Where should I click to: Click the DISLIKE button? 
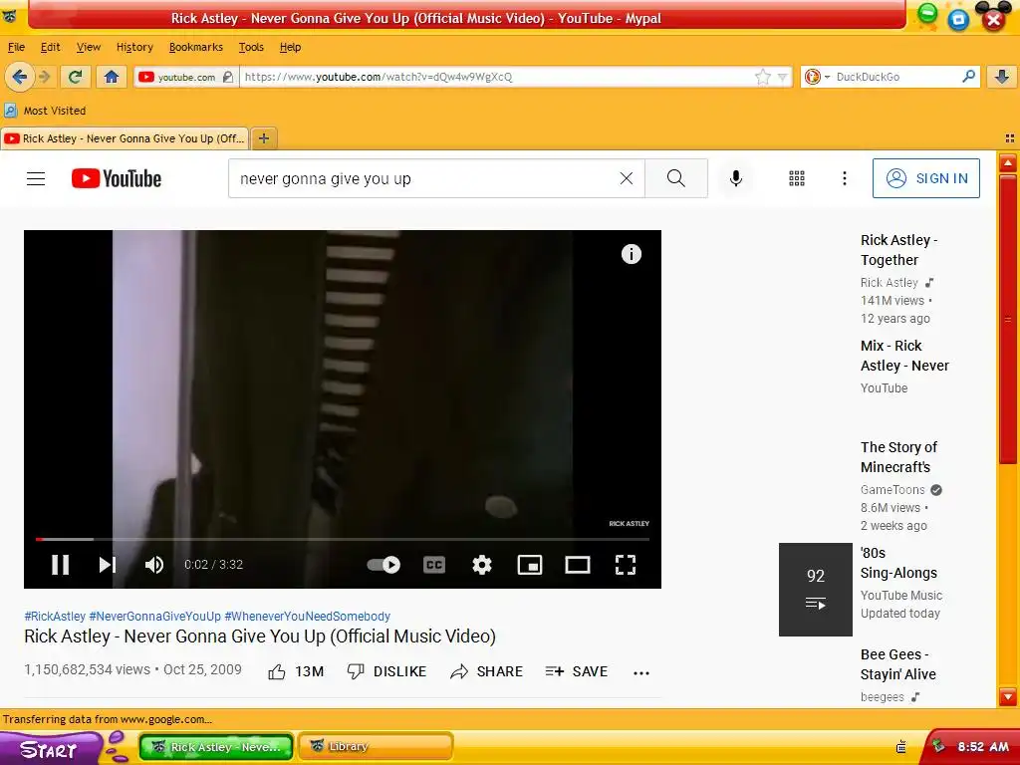click(x=387, y=671)
